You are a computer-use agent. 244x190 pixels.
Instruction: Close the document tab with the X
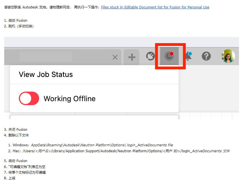coord(115,57)
